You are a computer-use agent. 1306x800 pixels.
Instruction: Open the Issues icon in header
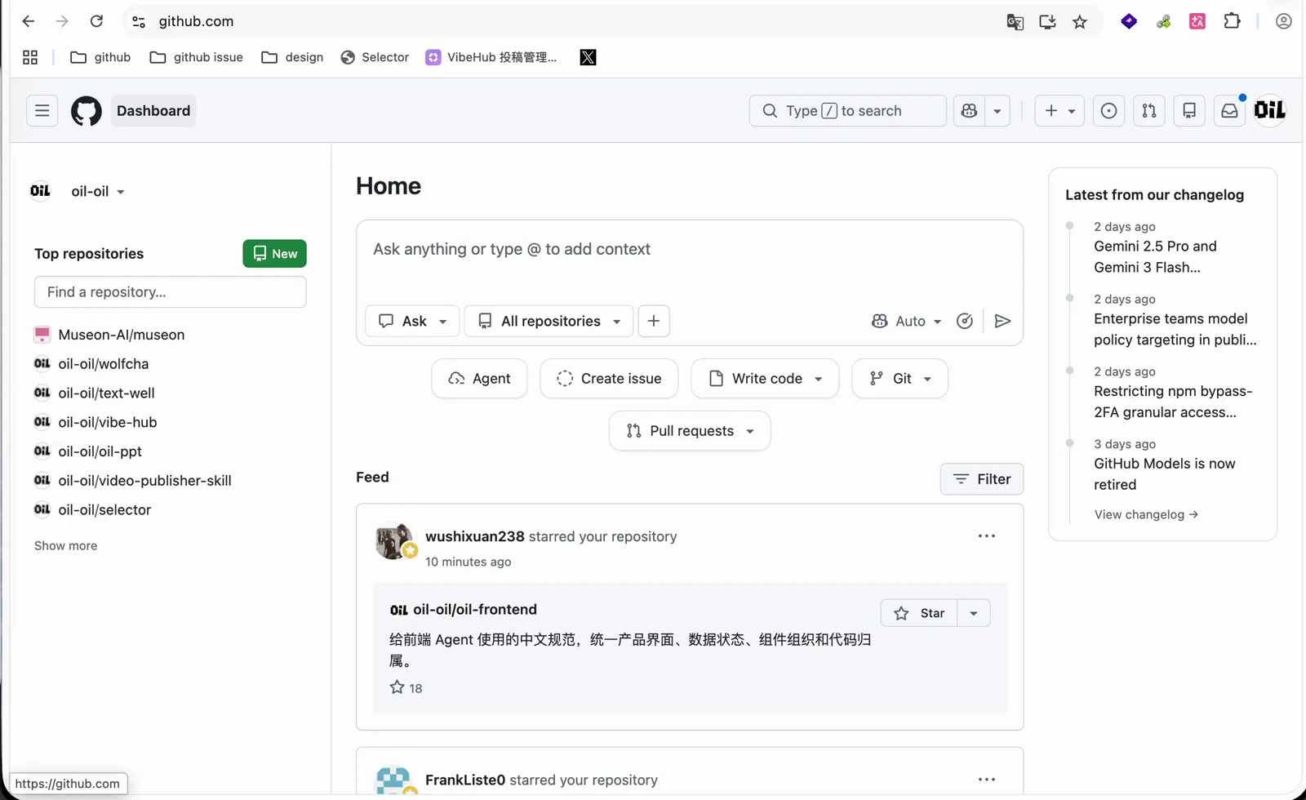coord(1108,111)
